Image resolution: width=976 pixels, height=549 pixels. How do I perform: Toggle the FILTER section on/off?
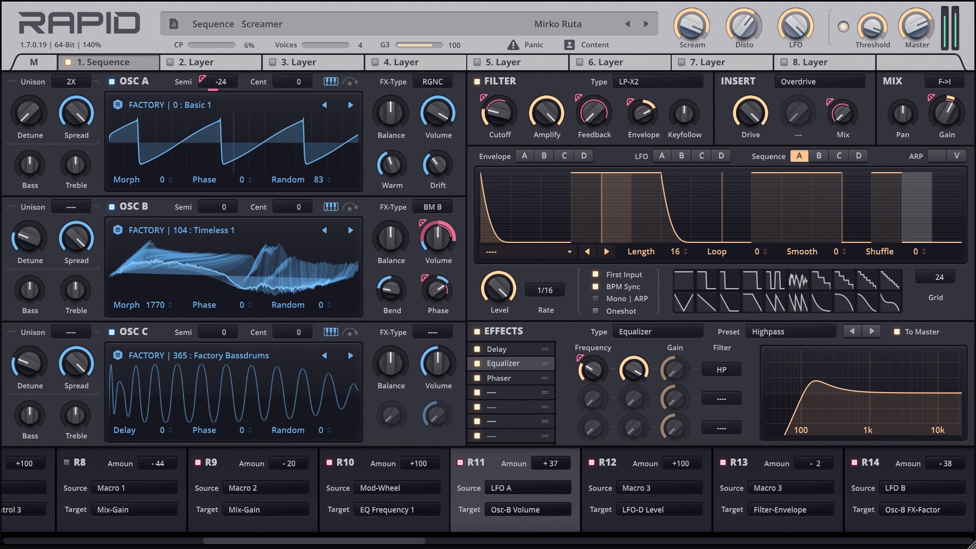[x=477, y=82]
